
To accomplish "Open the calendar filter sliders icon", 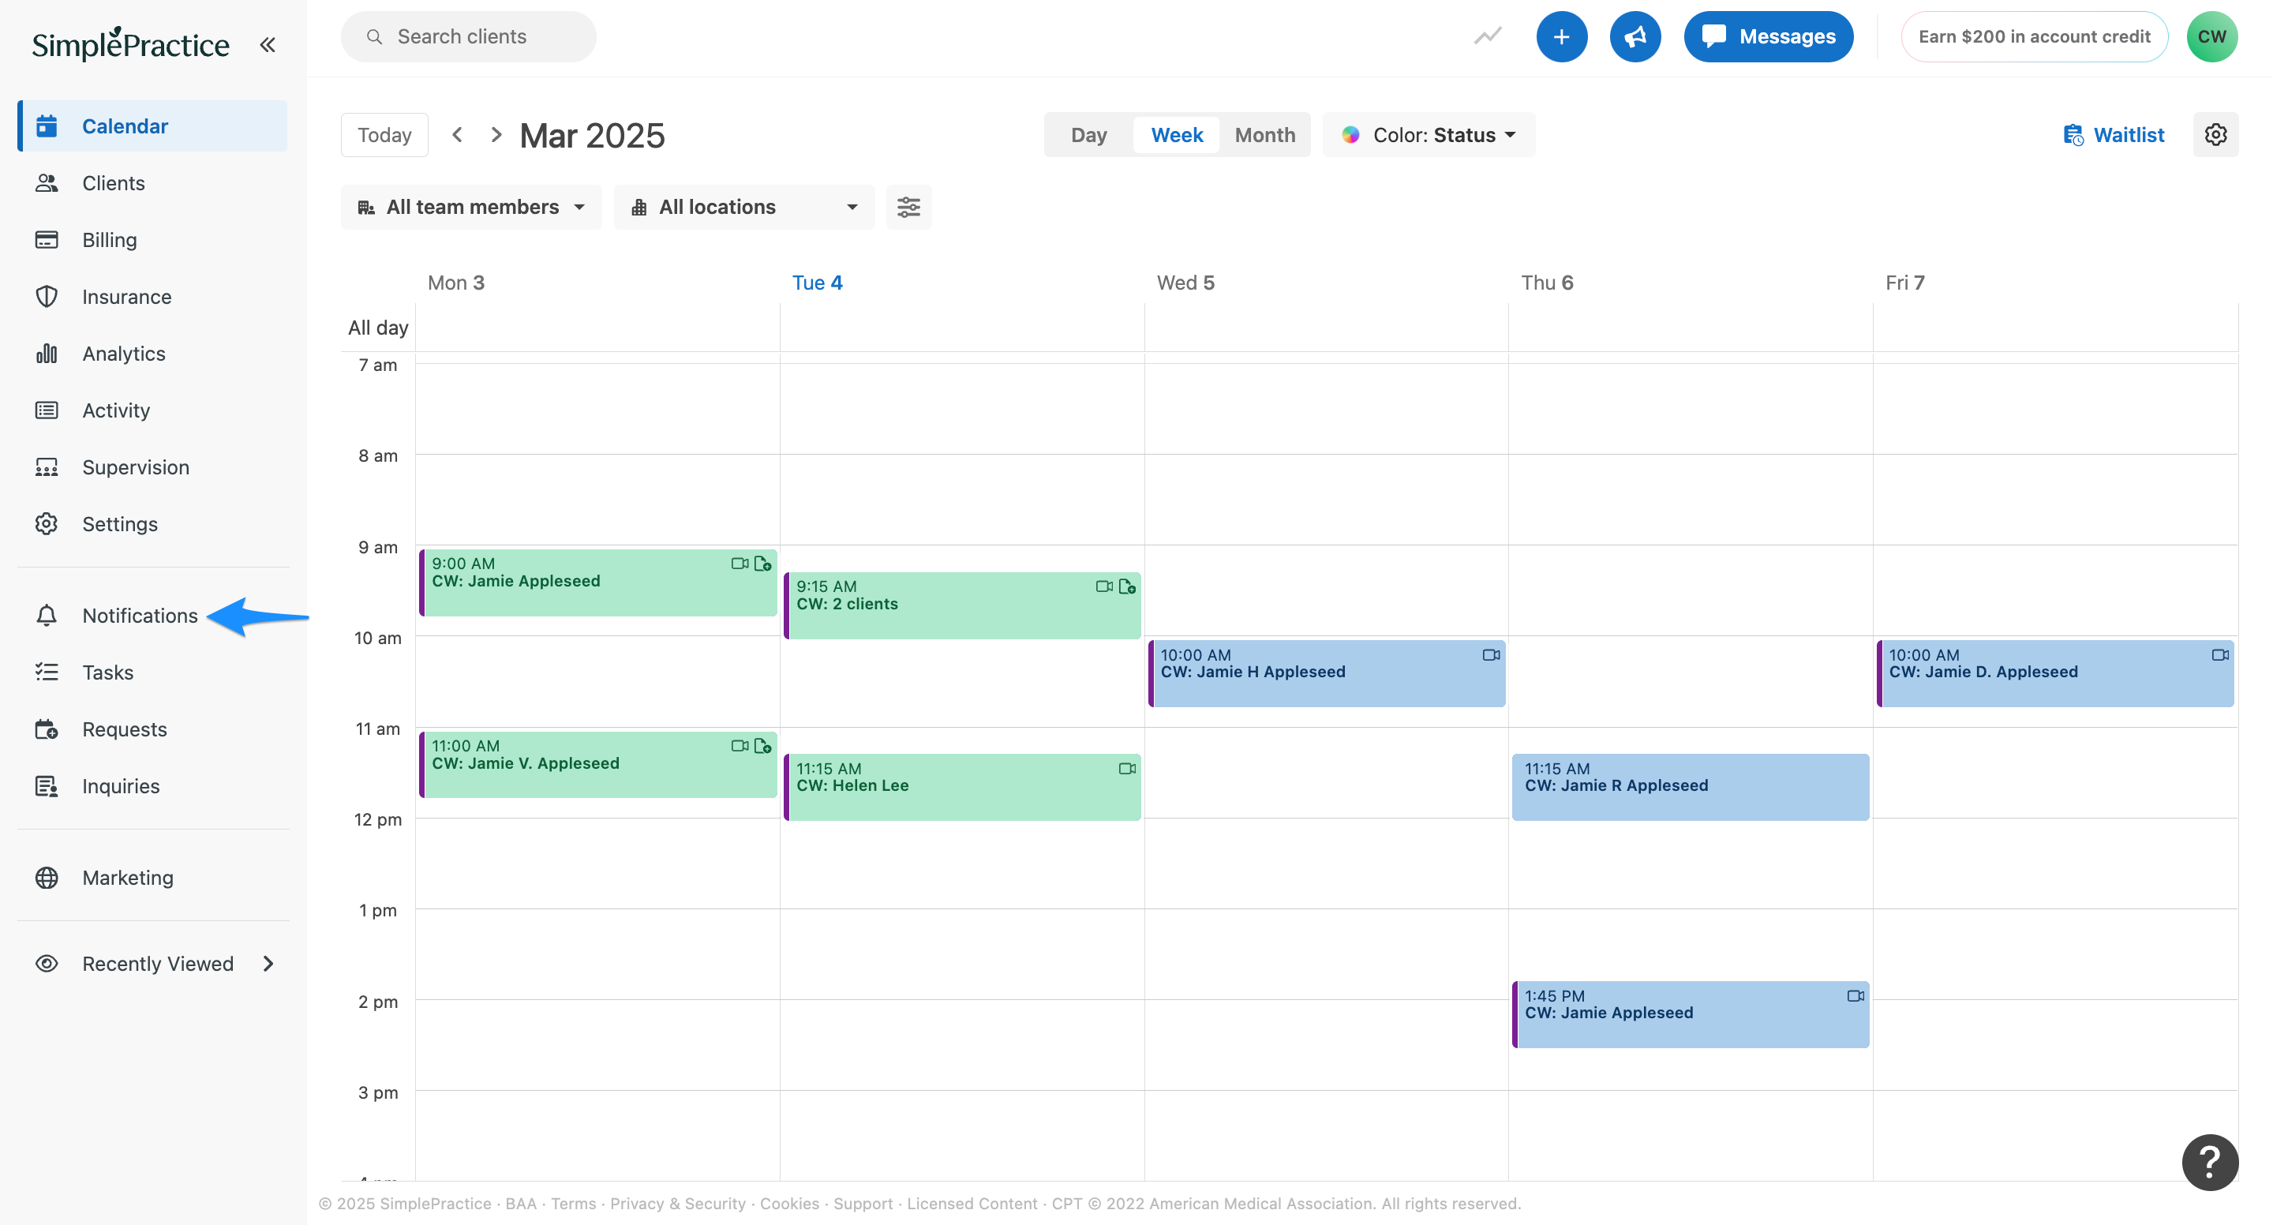I will [909, 208].
